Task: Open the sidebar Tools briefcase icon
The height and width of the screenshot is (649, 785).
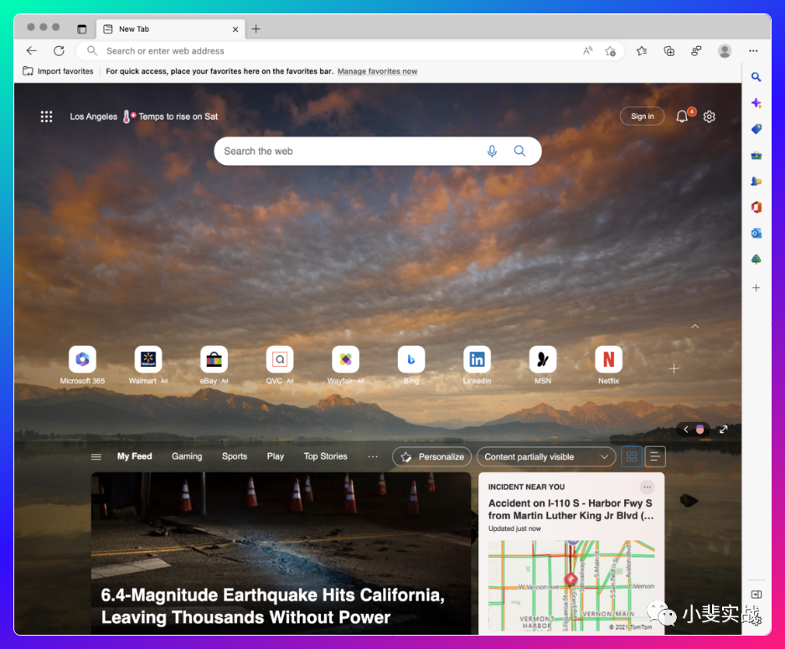Action: coord(756,155)
